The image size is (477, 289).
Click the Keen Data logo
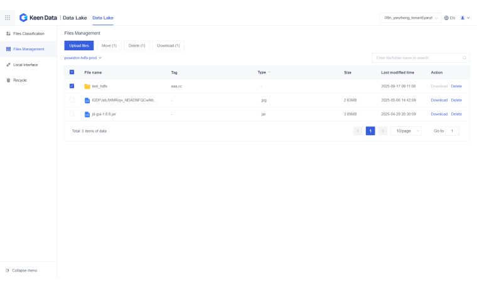[x=39, y=18]
